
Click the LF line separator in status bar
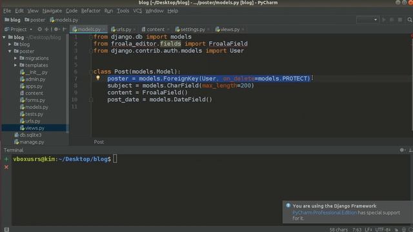(x=368, y=229)
